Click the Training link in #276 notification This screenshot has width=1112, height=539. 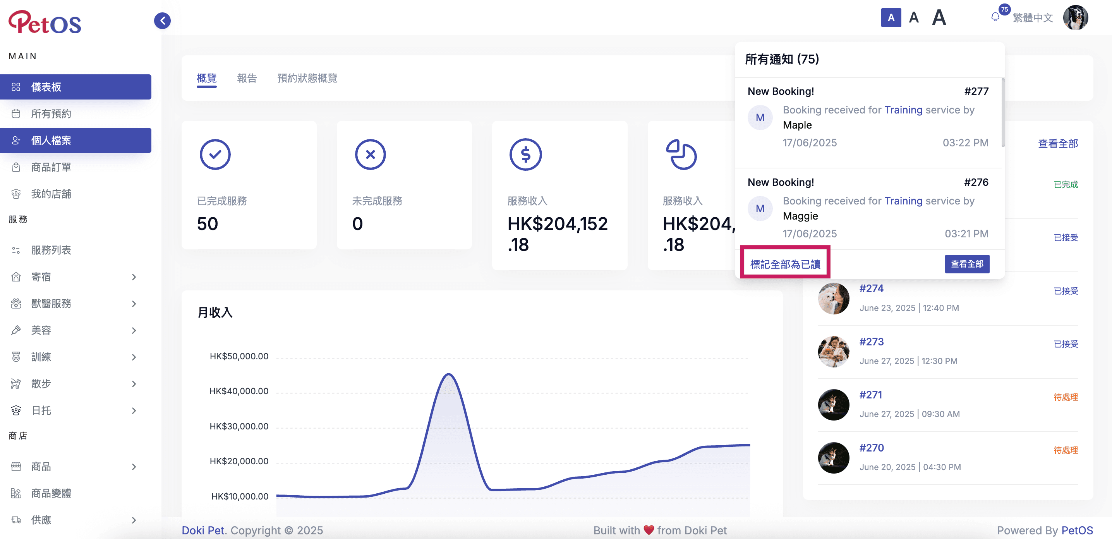tap(903, 201)
